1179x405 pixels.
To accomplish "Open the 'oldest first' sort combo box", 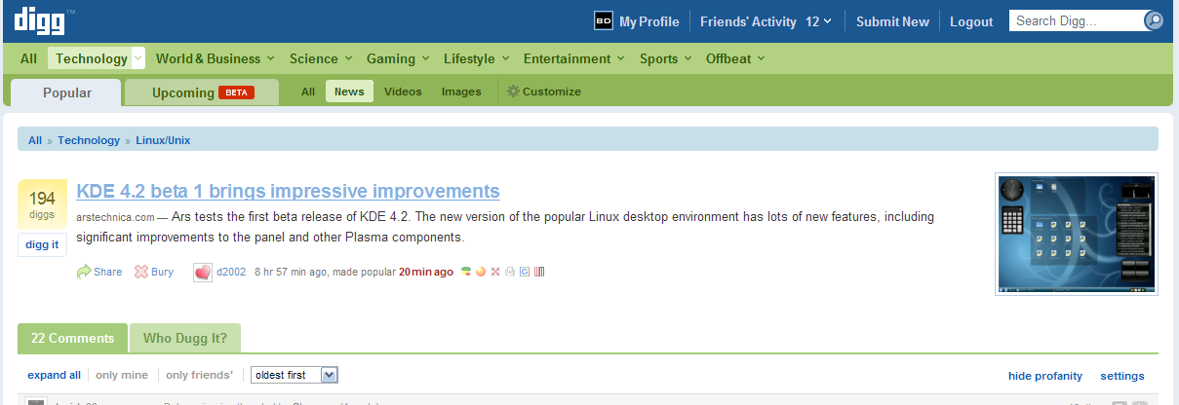I will (295, 375).
